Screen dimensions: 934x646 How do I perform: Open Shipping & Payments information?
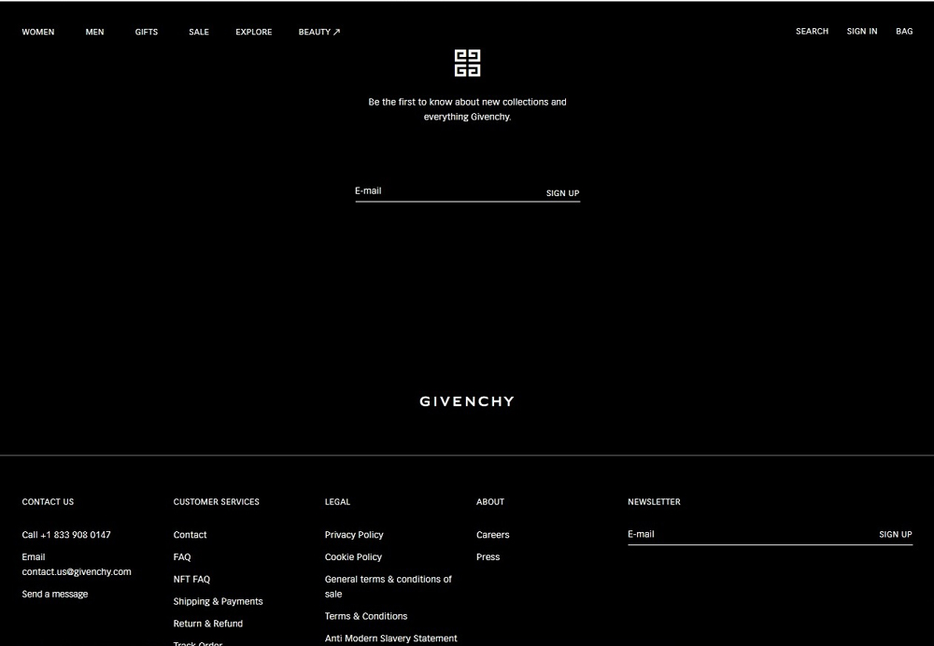[218, 601]
